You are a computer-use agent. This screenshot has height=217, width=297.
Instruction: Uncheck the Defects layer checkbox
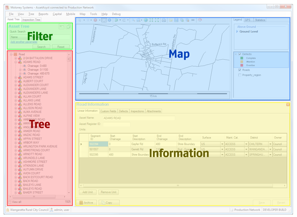tap(240, 54)
